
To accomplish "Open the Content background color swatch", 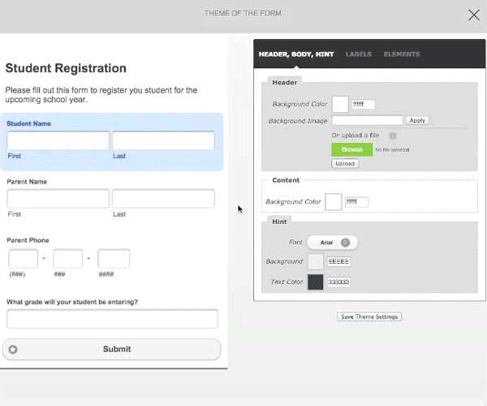I will point(333,201).
